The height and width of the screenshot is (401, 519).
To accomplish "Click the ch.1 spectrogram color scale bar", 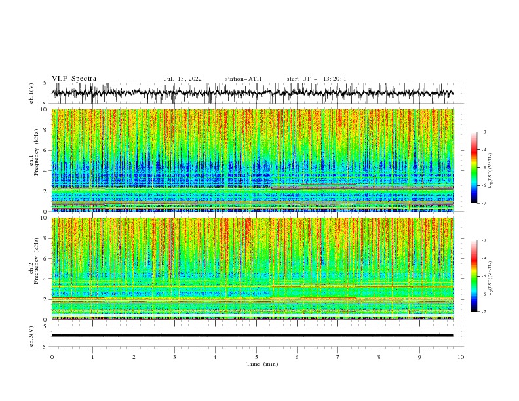I will (x=474, y=168).
